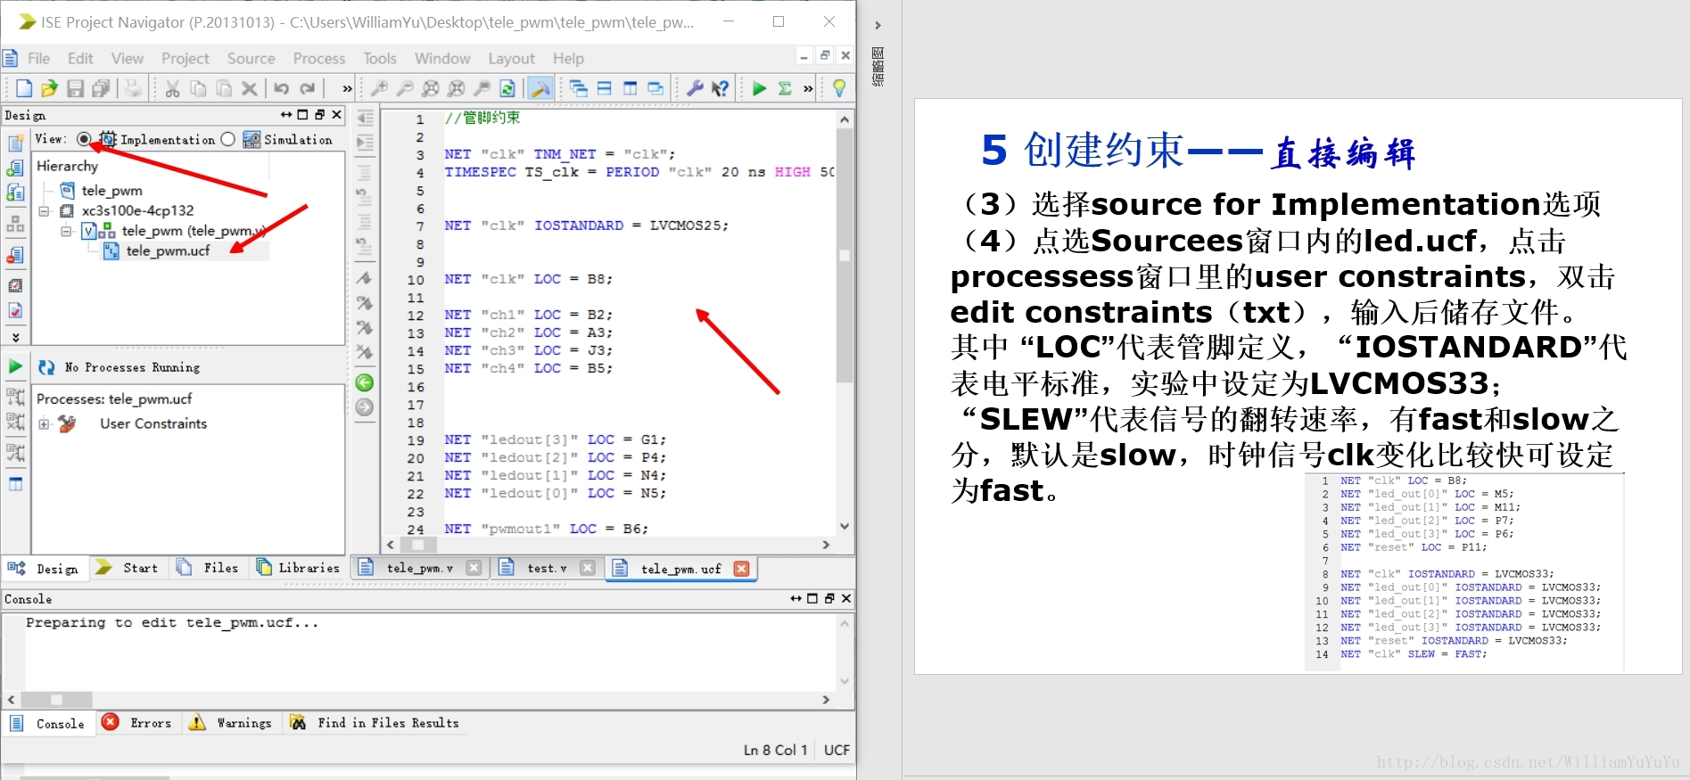Click the Cascade windows icon
Viewport: 1690px width, 780px height.
tap(579, 88)
